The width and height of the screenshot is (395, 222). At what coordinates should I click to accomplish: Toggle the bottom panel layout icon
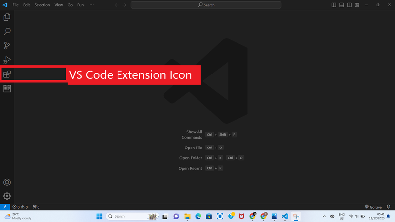[x=342, y=5]
